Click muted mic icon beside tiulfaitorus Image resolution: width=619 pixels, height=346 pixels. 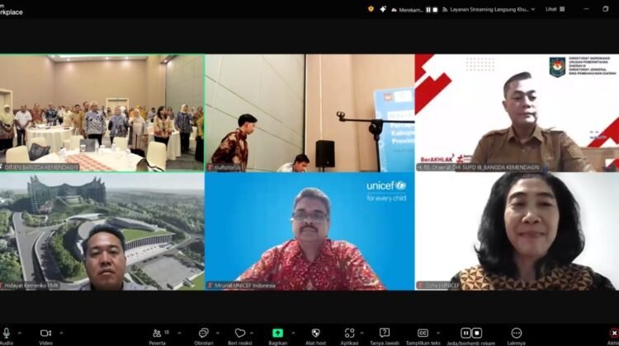[210, 167]
